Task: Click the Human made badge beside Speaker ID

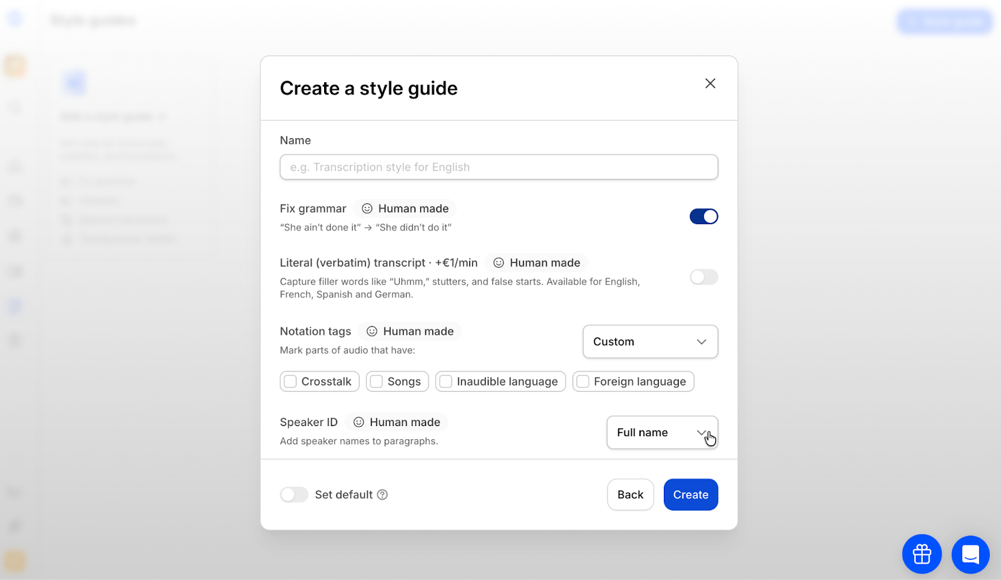Action: point(397,422)
